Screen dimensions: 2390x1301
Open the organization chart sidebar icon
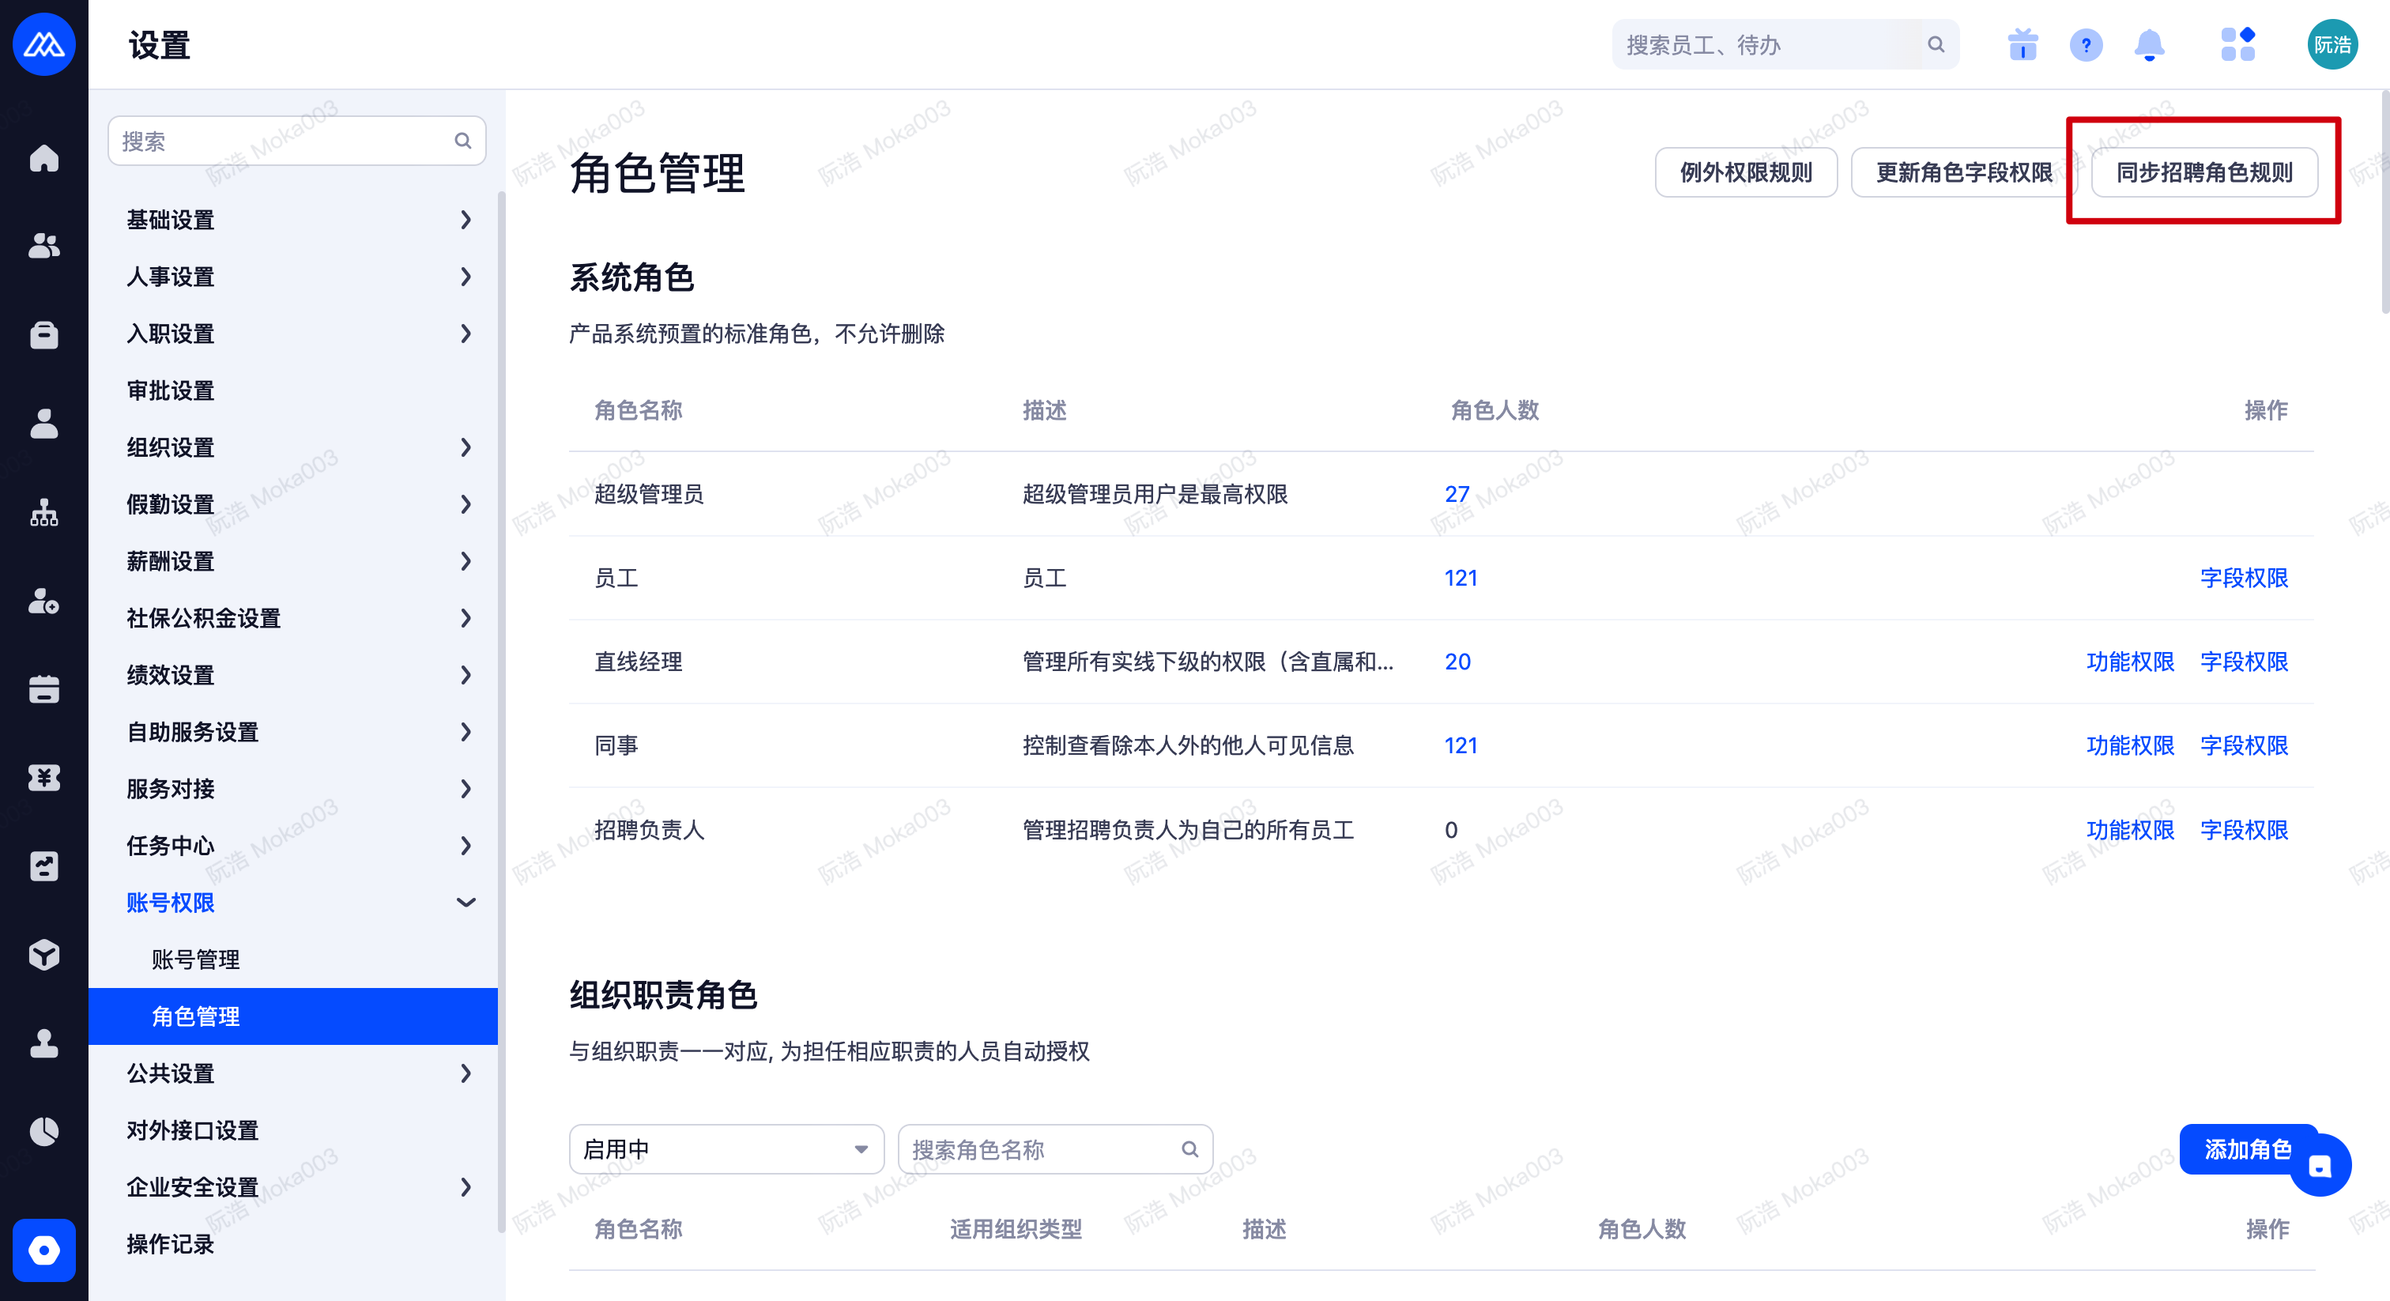click(43, 512)
